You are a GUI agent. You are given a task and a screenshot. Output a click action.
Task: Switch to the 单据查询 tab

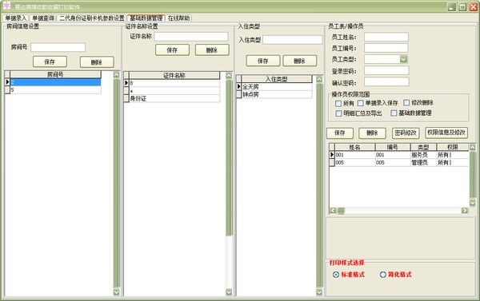pyautogui.click(x=43, y=18)
